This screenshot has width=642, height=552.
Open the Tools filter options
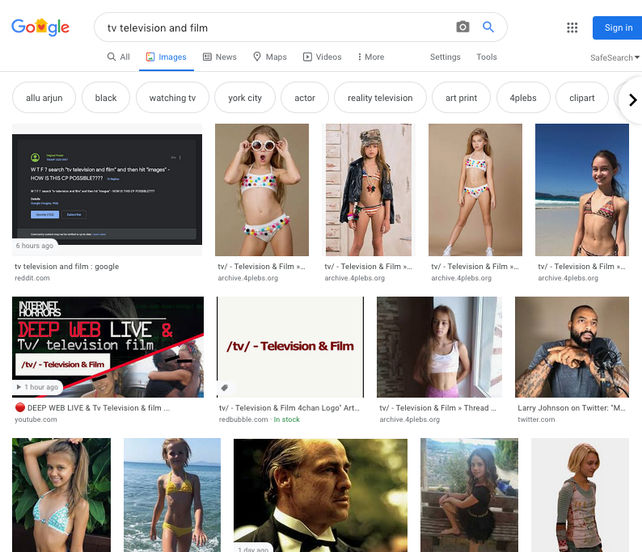487,57
